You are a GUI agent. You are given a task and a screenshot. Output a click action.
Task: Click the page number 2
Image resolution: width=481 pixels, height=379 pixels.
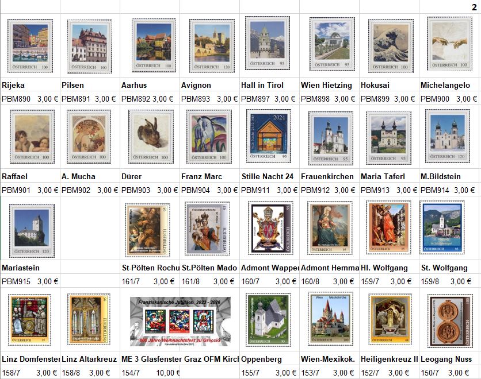tap(474, 7)
